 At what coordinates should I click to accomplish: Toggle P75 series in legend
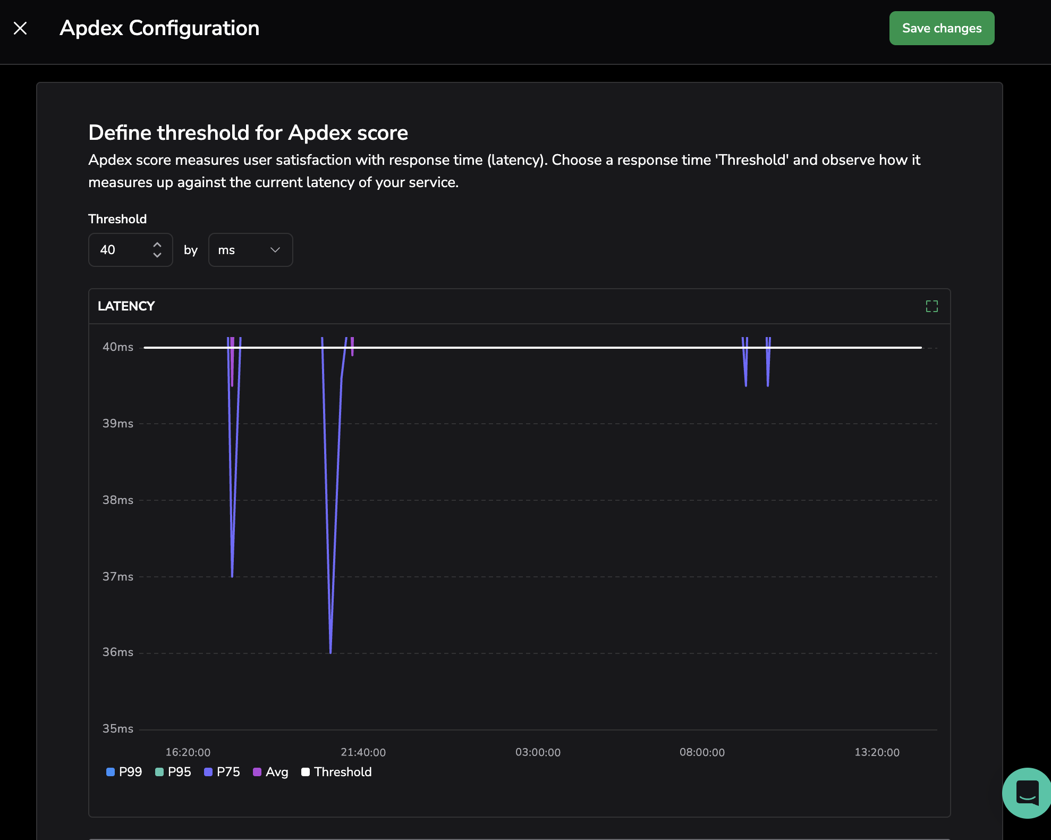[x=228, y=772]
